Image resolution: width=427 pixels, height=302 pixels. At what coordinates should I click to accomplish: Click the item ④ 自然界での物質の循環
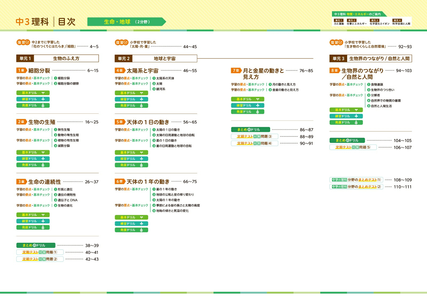pyautogui.click(x=384, y=101)
